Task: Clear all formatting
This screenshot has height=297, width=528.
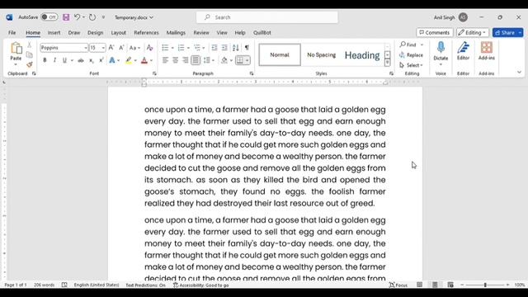Action: [x=150, y=48]
